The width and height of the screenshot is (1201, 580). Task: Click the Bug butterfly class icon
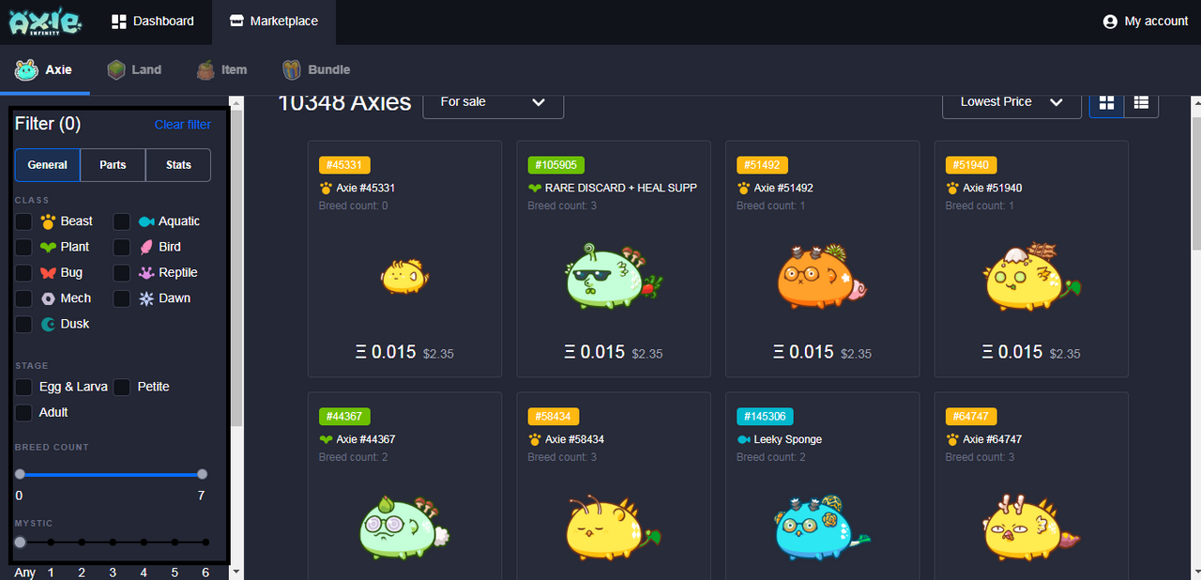point(48,273)
